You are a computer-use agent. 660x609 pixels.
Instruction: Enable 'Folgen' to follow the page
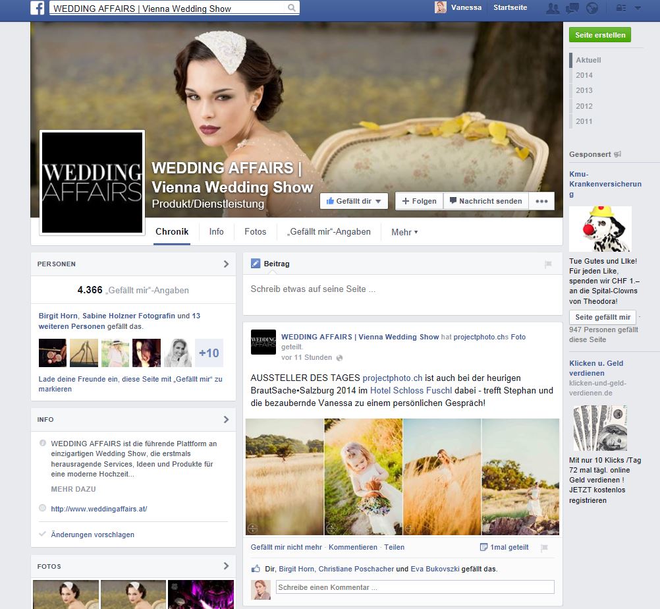coord(419,201)
